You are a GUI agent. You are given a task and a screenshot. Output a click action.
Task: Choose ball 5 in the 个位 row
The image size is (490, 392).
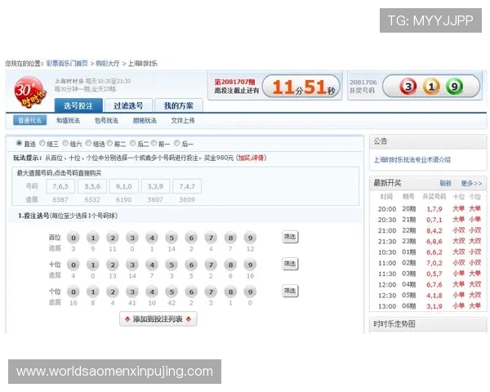tap(171, 292)
